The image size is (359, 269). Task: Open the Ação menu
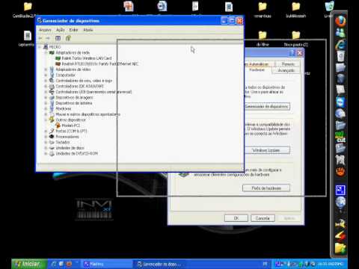(61, 30)
